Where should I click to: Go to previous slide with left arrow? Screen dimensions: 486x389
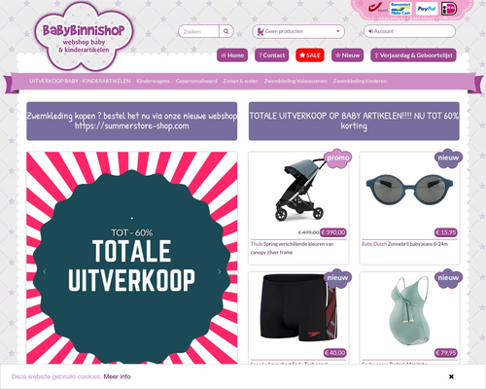45,271
